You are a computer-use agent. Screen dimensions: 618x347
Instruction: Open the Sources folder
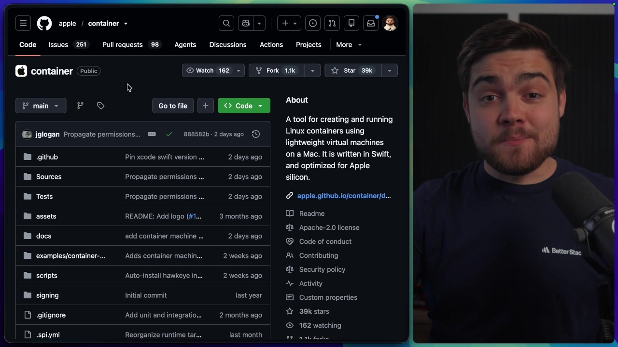pos(49,177)
